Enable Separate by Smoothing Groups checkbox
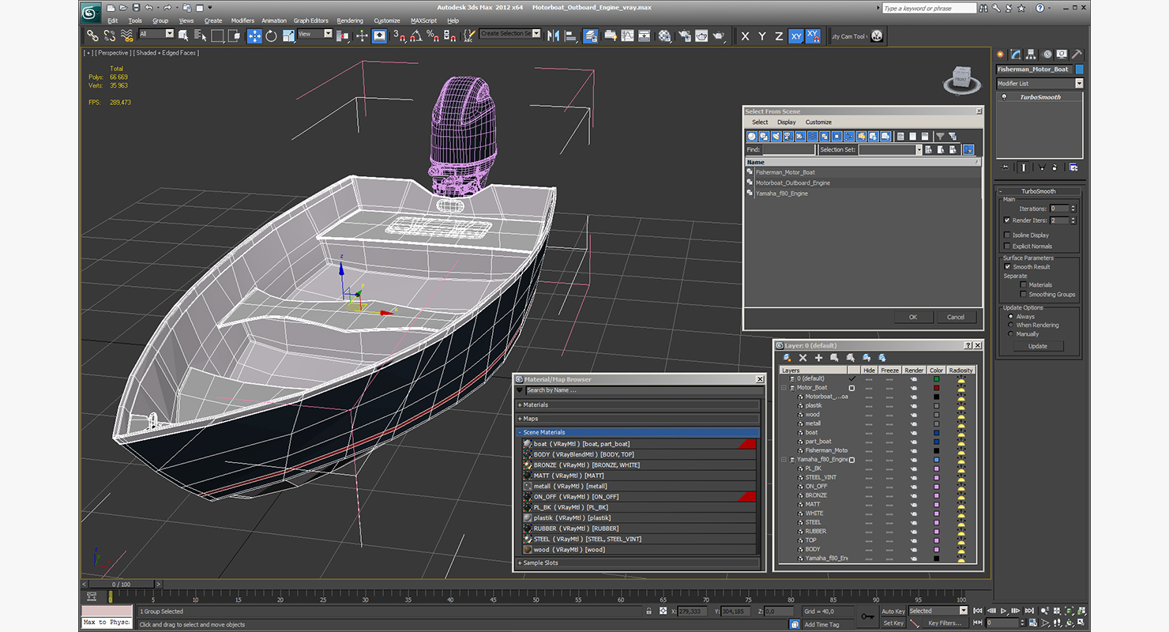Viewport: 1169px width, 632px height. (1023, 295)
